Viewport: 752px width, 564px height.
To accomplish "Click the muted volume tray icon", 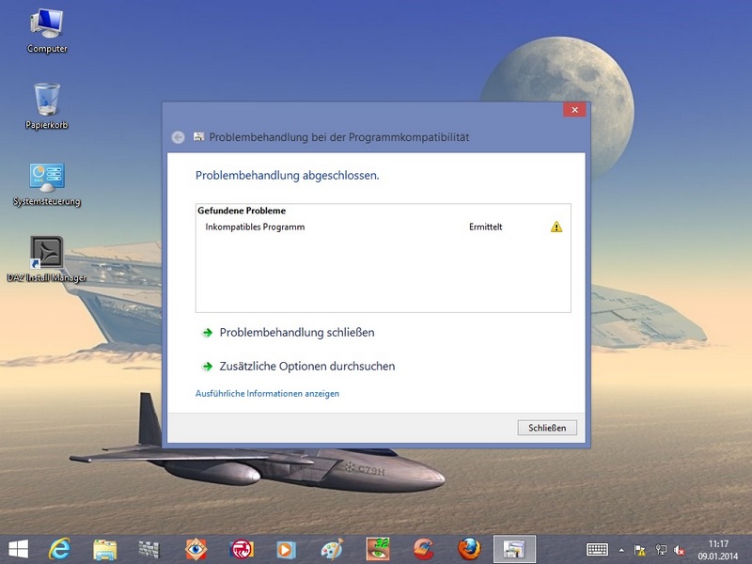I will (x=679, y=550).
